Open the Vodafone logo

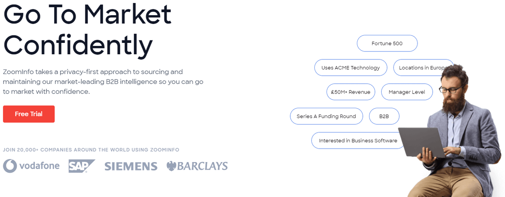pyautogui.click(x=31, y=166)
